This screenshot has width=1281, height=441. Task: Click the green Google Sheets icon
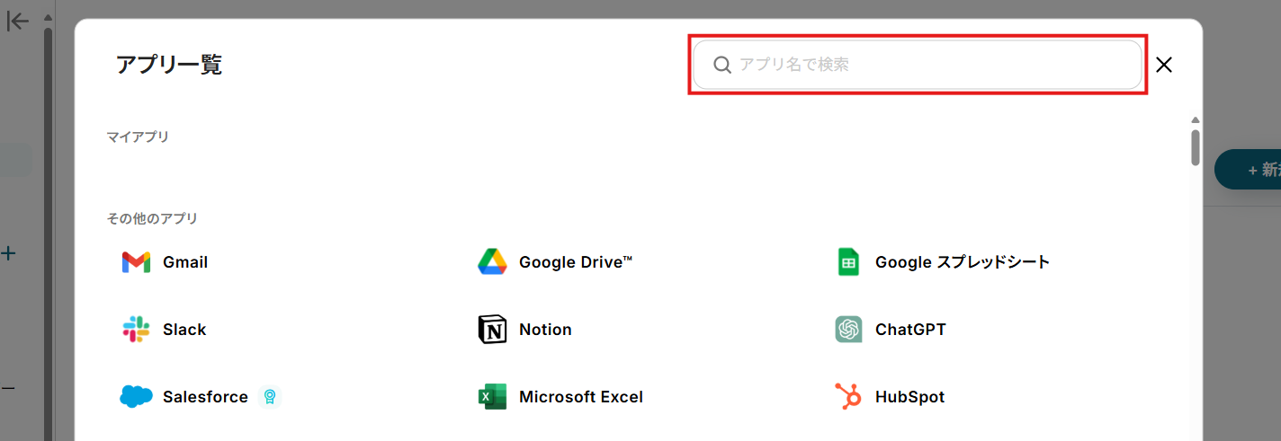(848, 262)
